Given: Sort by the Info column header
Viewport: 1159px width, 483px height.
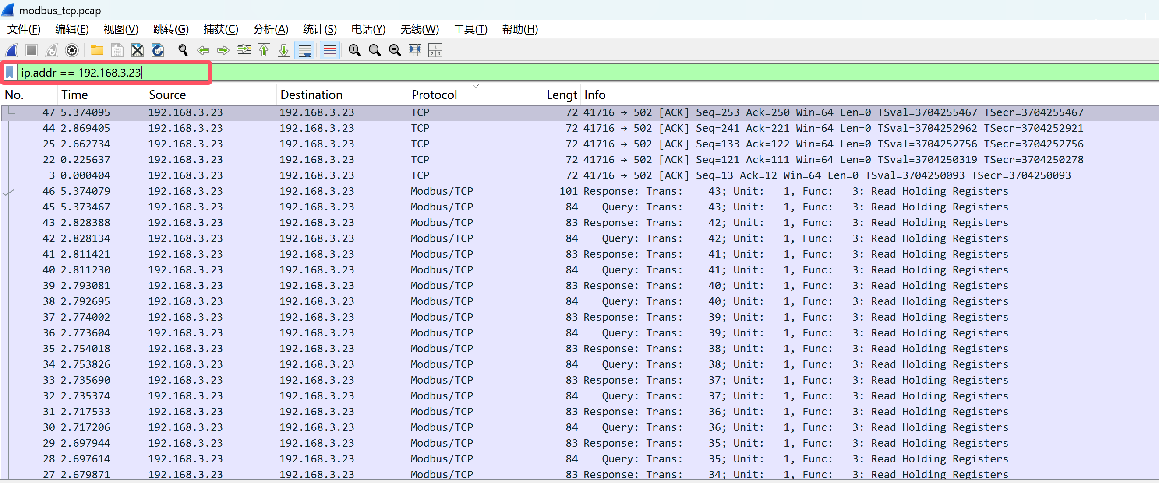Looking at the screenshot, I should [x=869, y=95].
